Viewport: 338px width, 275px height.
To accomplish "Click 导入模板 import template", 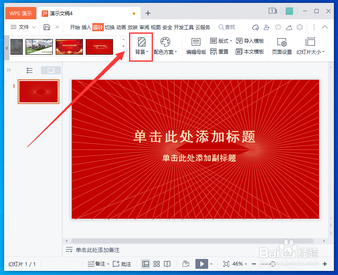I will point(250,41).
